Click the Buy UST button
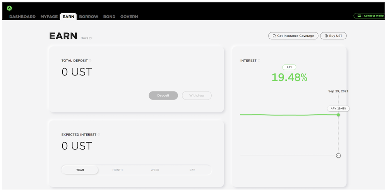Screen dimensions: 387x192 pyautogui.click(x=334, y=36)
